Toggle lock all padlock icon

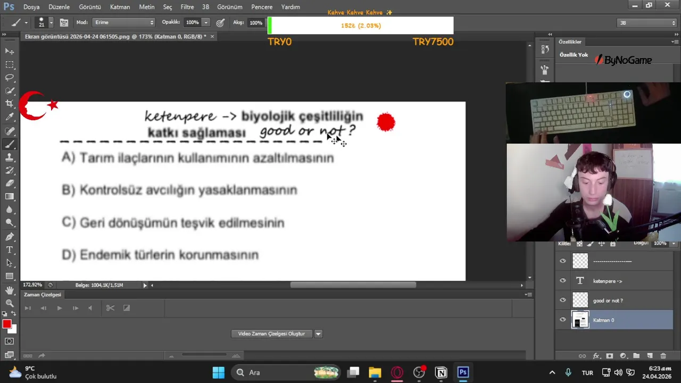[613, 244]
